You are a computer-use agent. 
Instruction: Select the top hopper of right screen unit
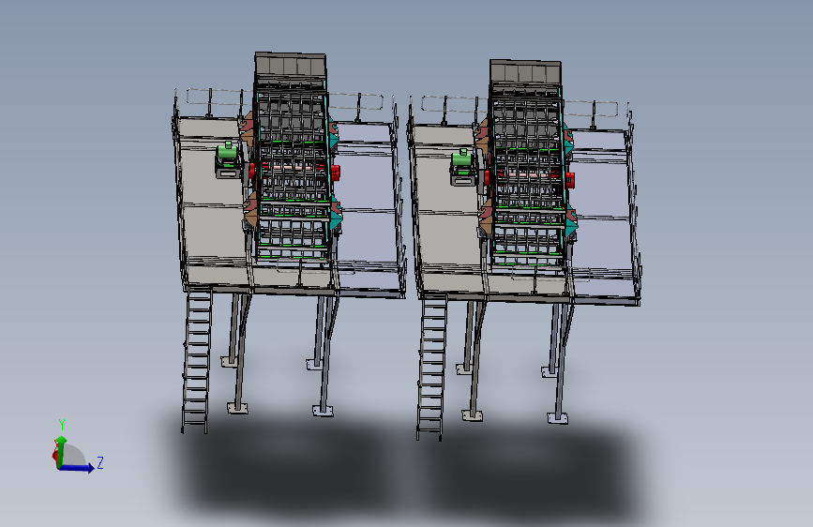click(525, 71)
